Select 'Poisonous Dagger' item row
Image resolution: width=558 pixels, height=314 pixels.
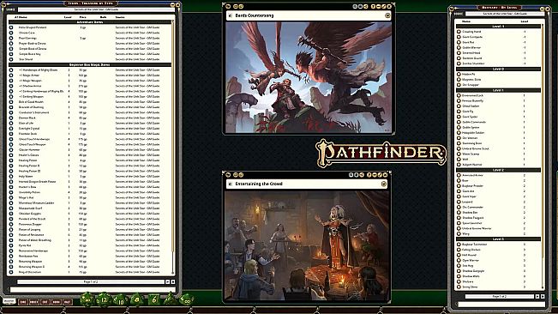[x=90, y=224]
